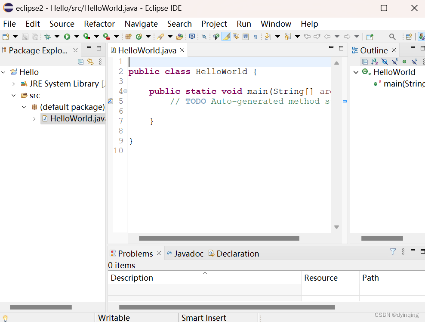Click the Coverage run toolbar icon
The image size is (425, 322).
pos(86,36)
